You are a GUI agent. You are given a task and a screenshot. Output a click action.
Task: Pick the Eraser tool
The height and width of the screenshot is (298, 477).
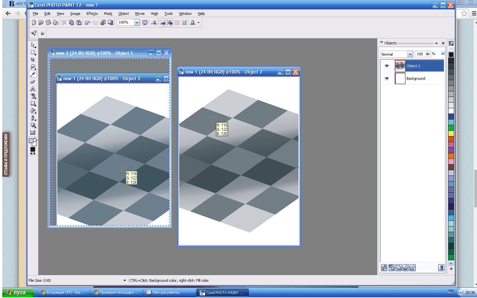(33, 81)
